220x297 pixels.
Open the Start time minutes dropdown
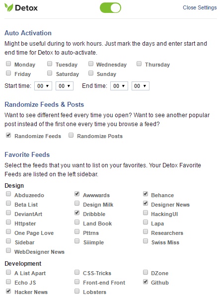coord(65,86)
